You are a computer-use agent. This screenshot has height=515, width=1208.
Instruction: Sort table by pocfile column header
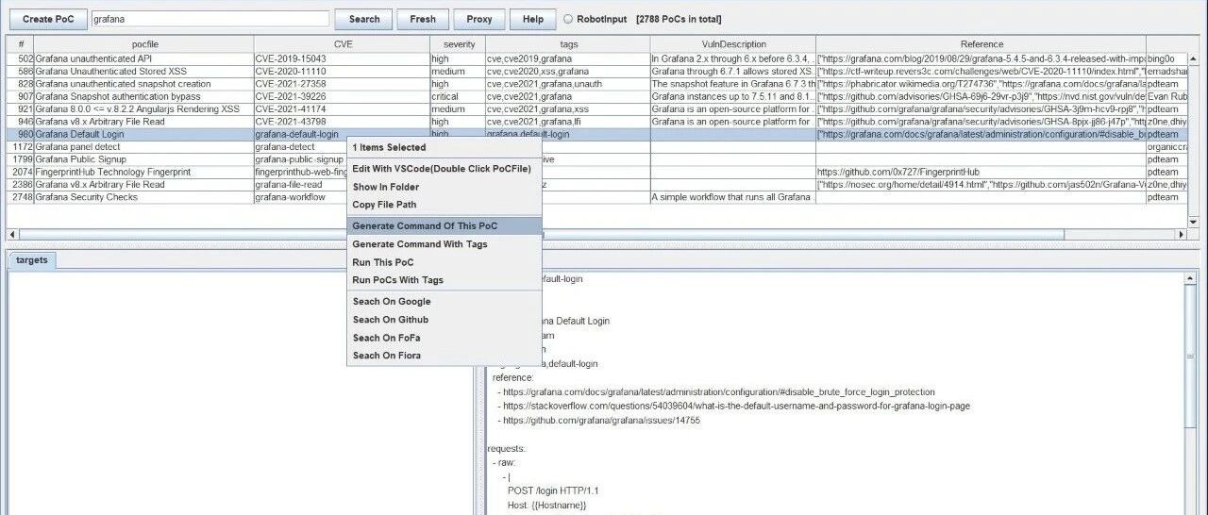click(x=143, y=44)
